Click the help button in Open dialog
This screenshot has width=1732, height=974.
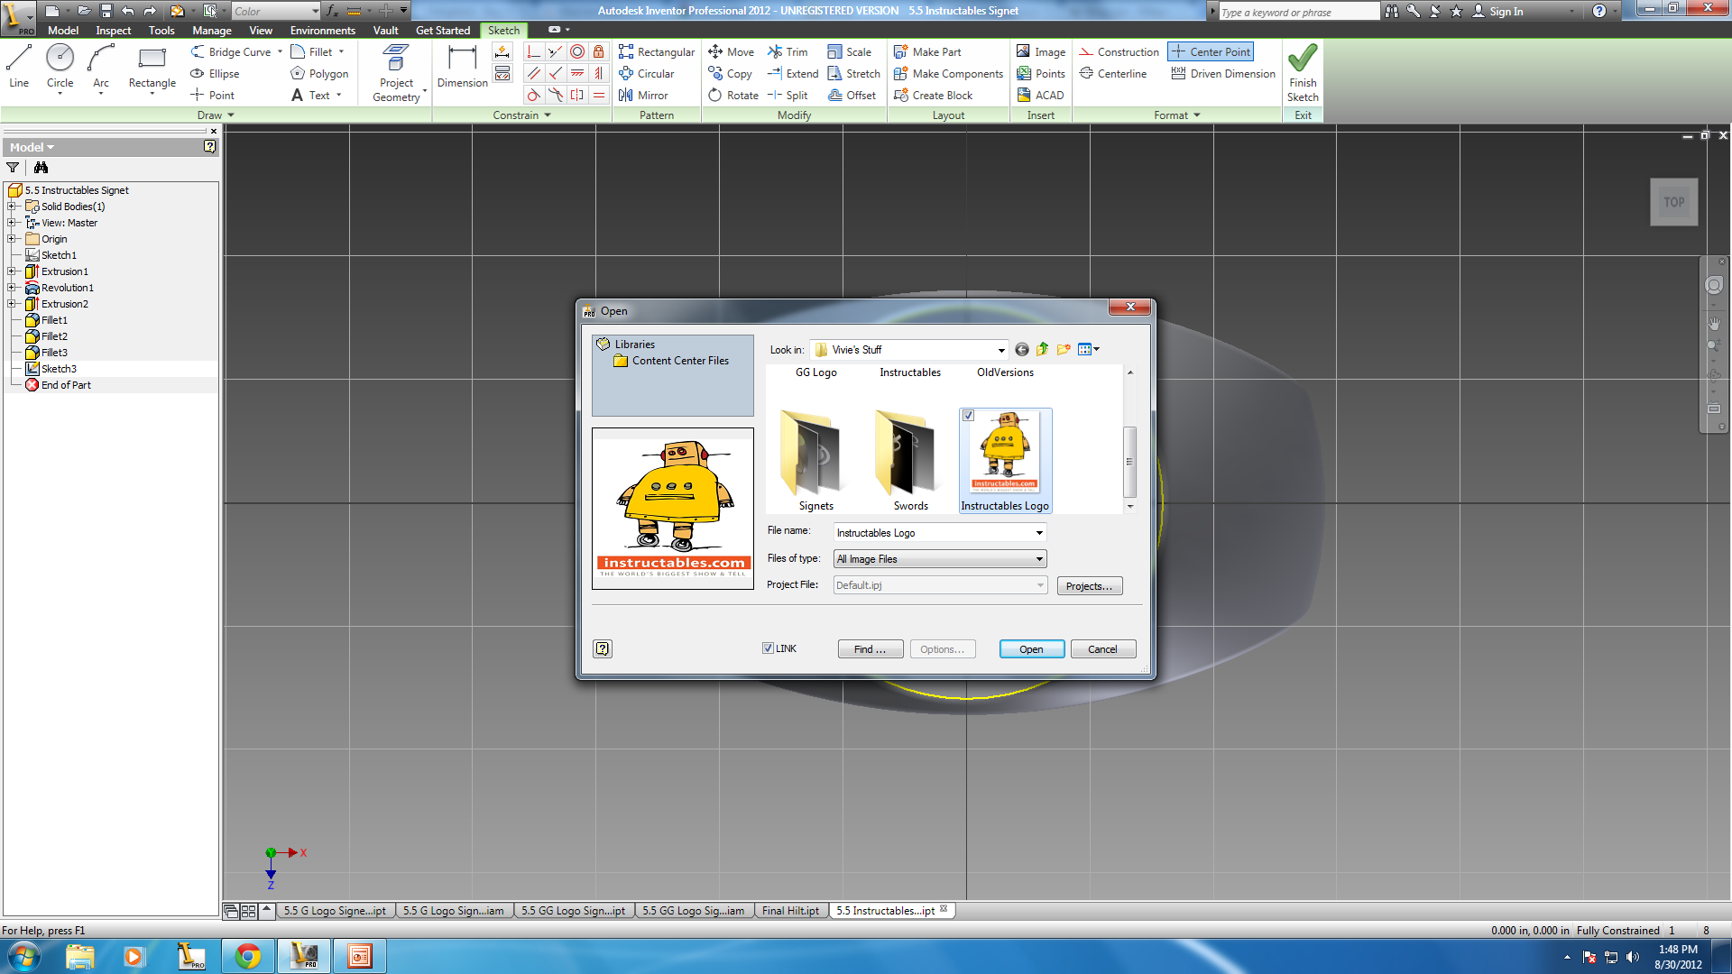coord(603,648)
